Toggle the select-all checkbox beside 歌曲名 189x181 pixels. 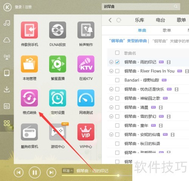point(117,53)
